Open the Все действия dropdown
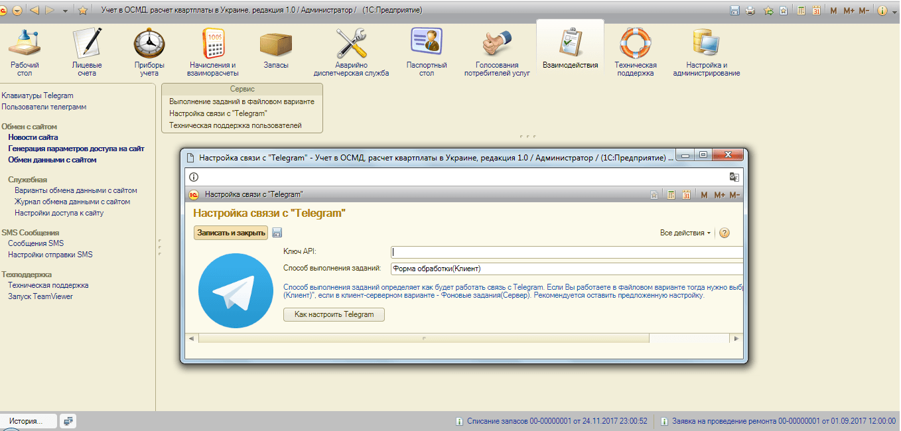The image size is (901, 431). (685, 233)
